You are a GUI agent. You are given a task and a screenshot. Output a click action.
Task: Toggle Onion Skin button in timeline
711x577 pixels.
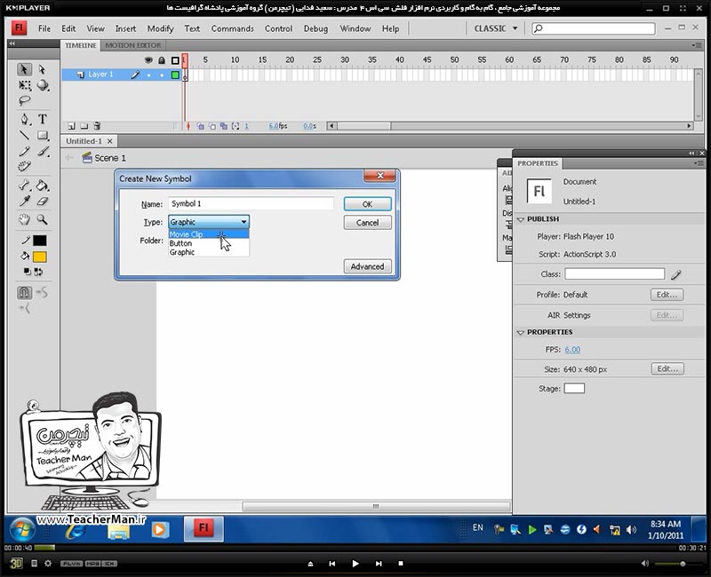(x=201, y=126)
